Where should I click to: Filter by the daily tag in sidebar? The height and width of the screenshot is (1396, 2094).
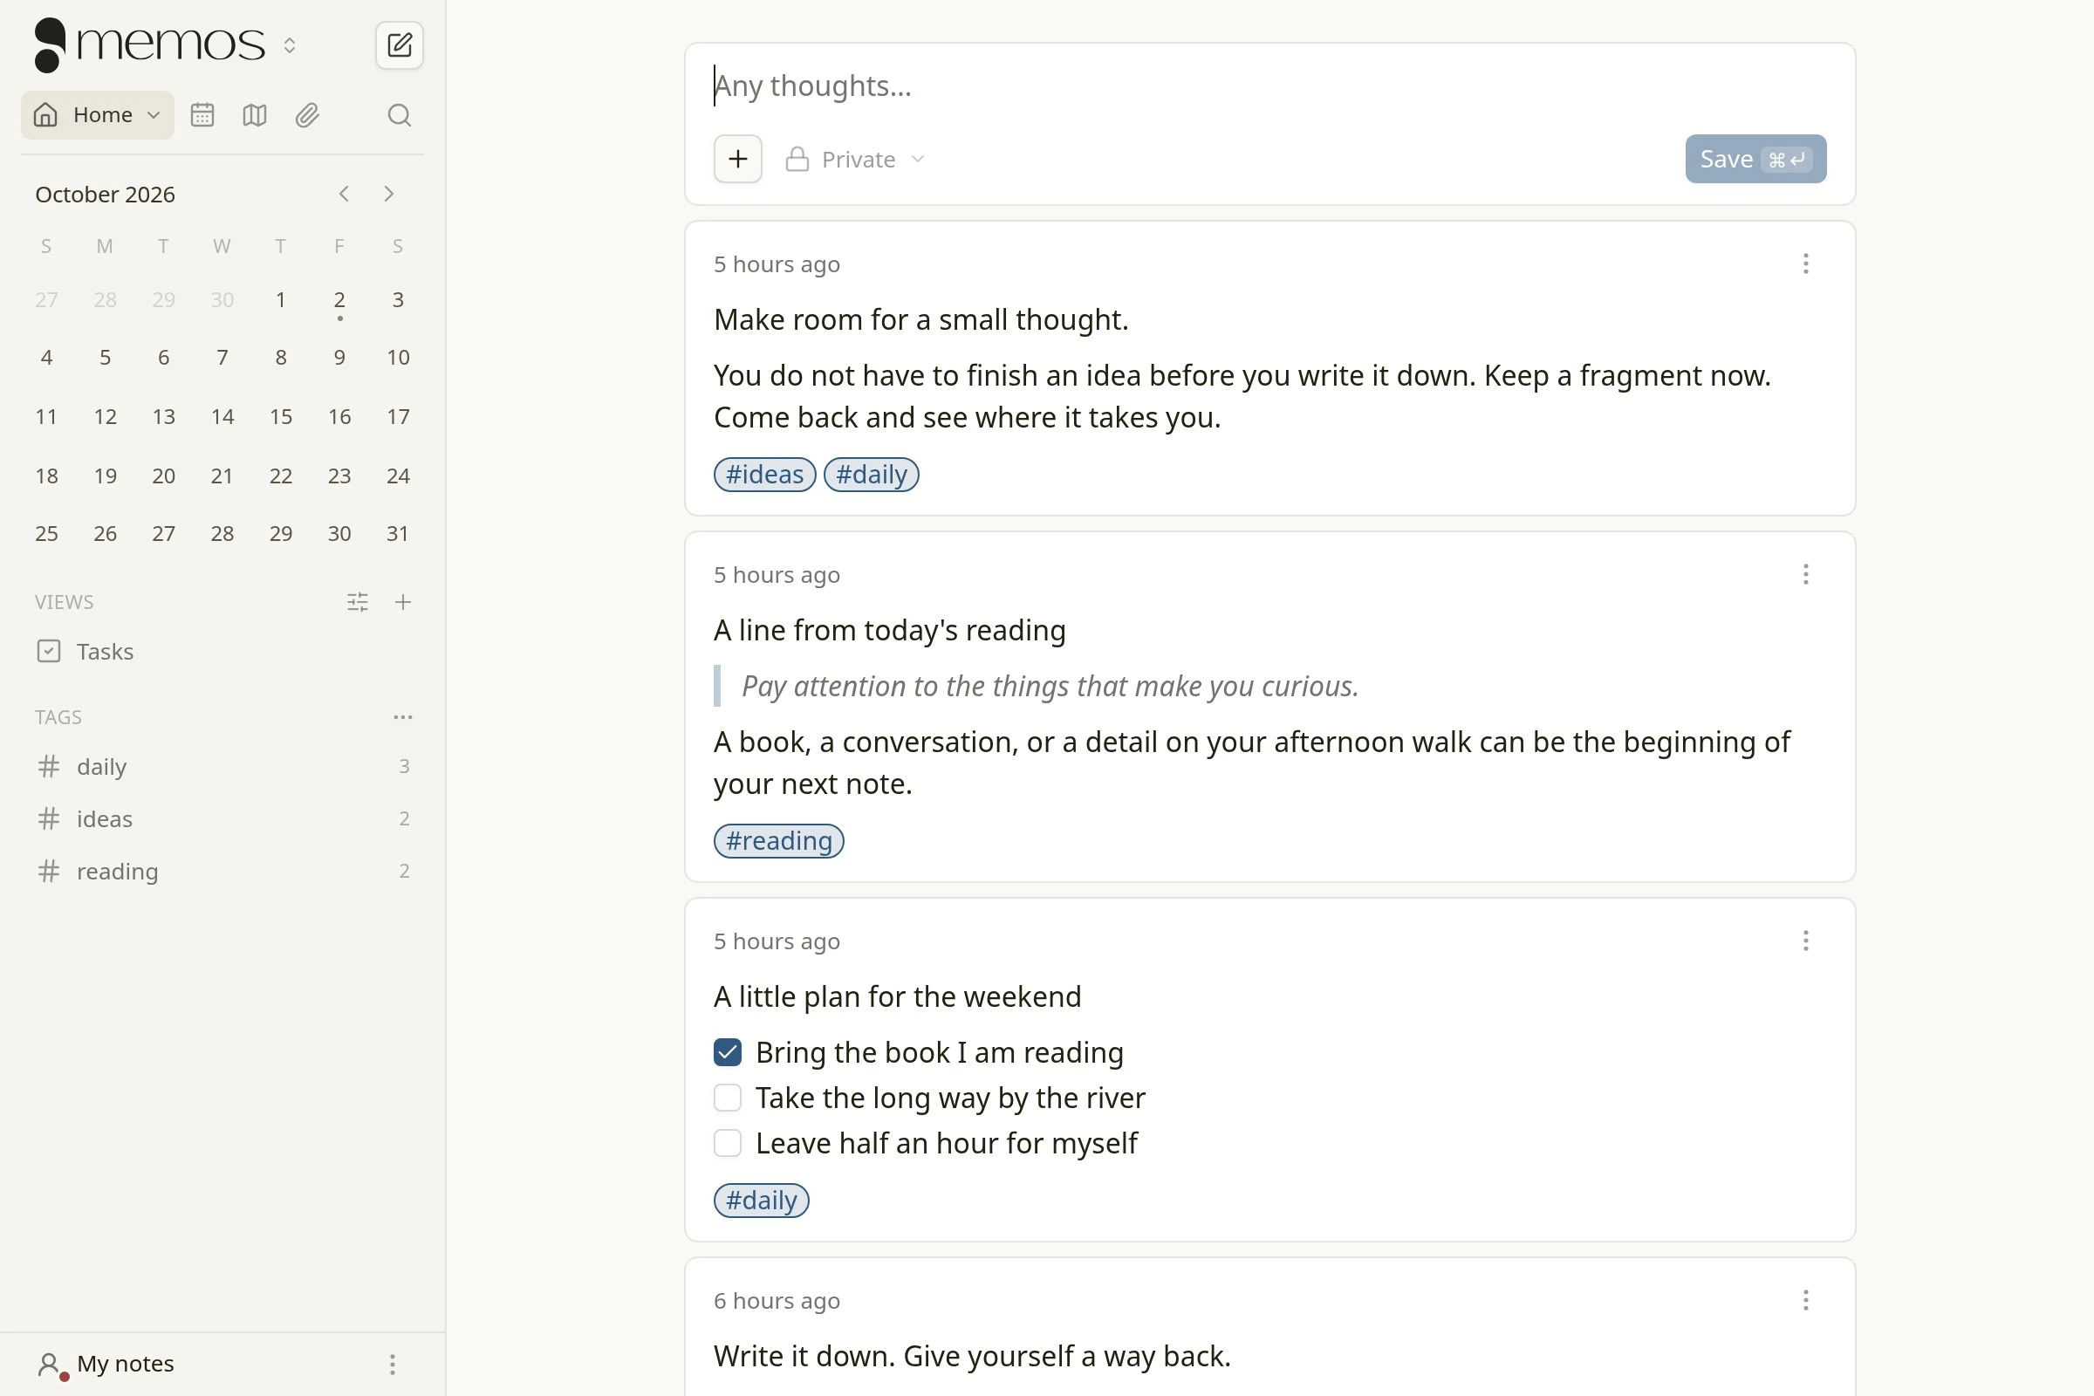tap(222, 767)
